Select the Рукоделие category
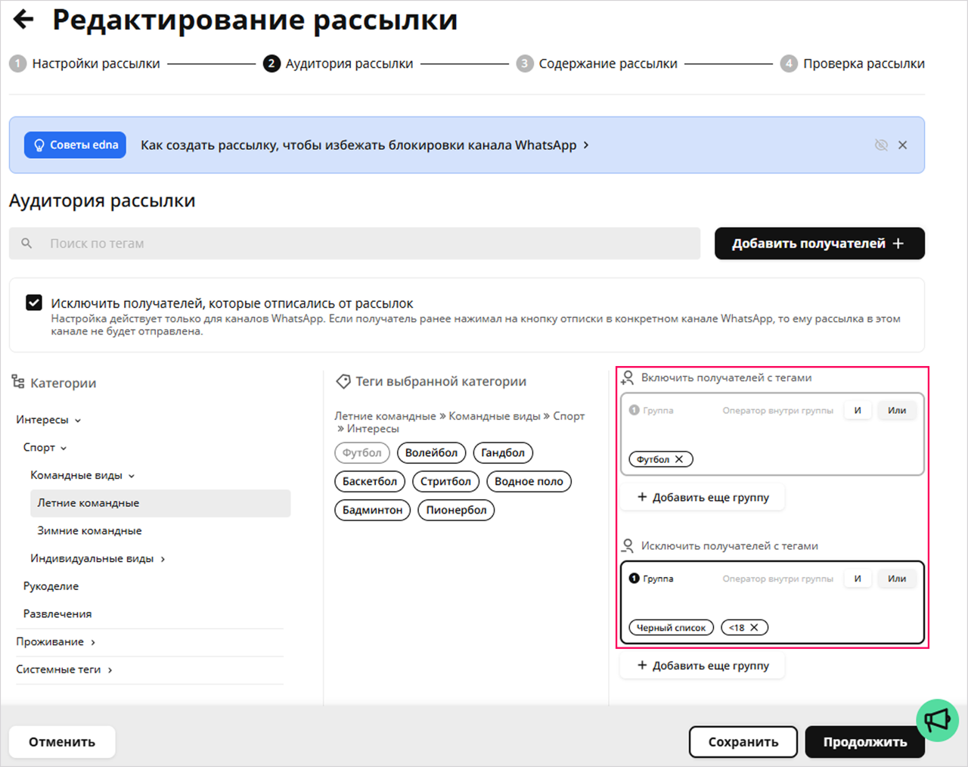 tap(51, 586)
